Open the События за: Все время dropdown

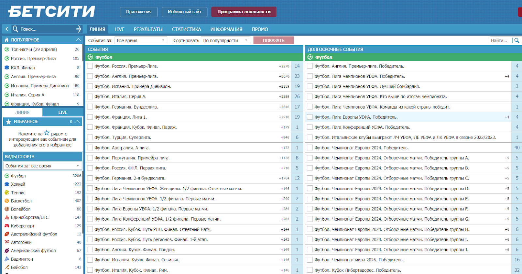141,40
